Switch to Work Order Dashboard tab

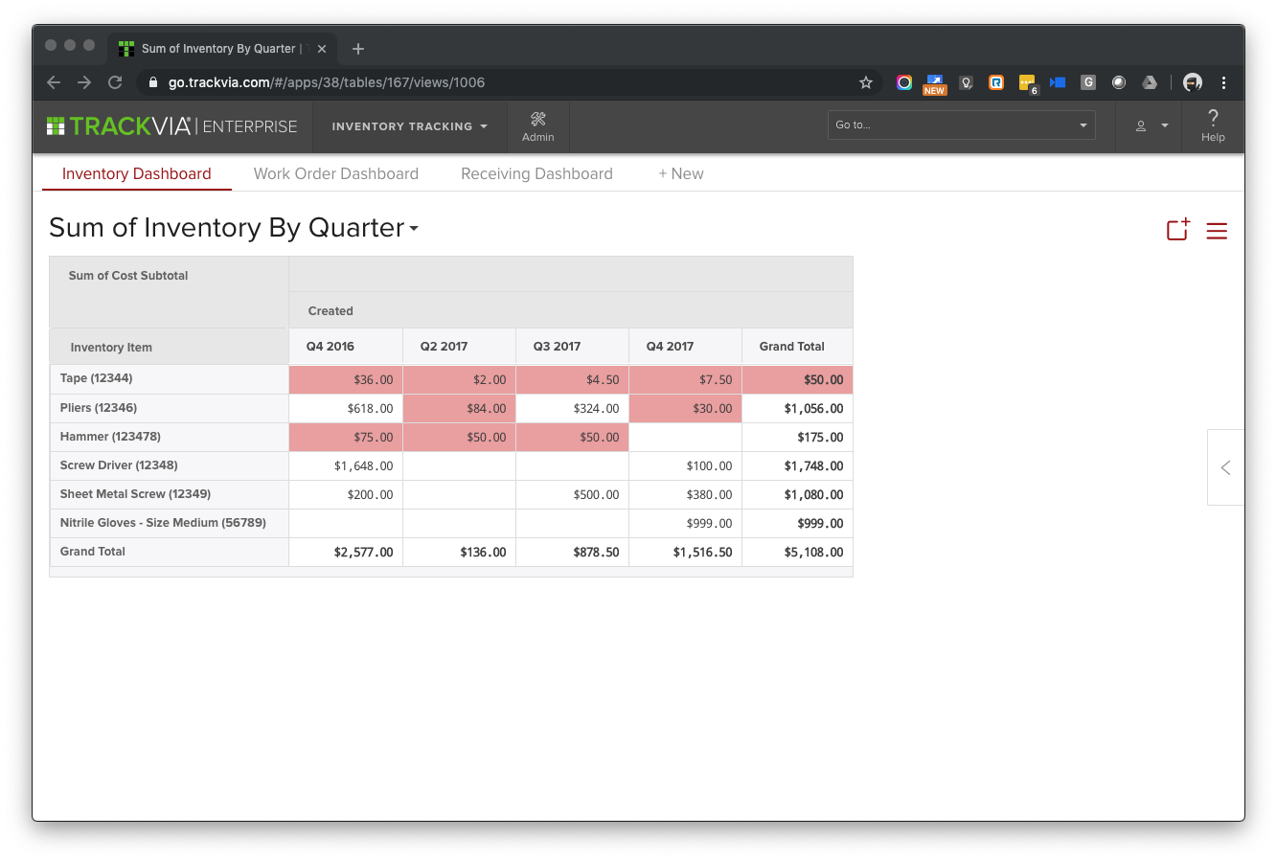pos(335,173)
